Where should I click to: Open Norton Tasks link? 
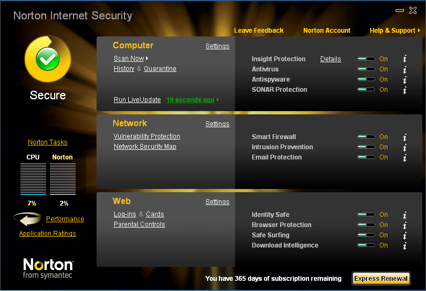coord(48,142)
